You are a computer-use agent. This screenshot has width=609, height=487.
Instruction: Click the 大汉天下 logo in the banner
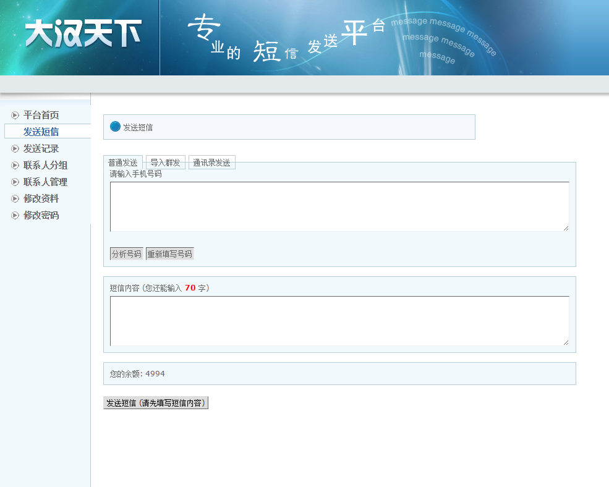coord(83,33)
